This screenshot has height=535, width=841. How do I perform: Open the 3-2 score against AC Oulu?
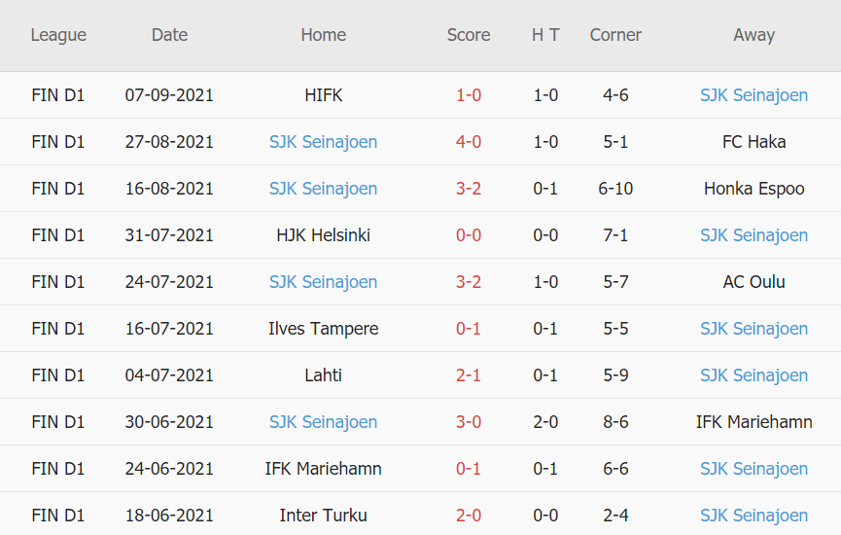(x=469, y=282)
